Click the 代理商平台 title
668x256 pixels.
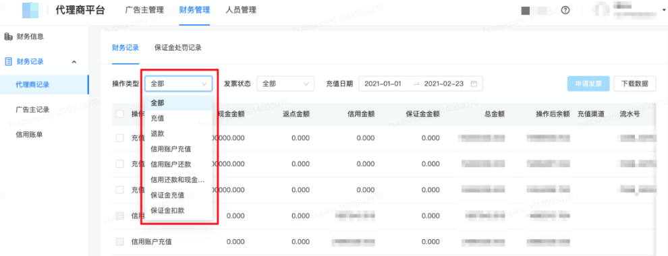tap(80, 10)
